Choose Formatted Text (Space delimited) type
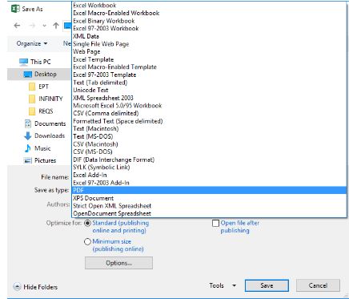 [210, 121]
